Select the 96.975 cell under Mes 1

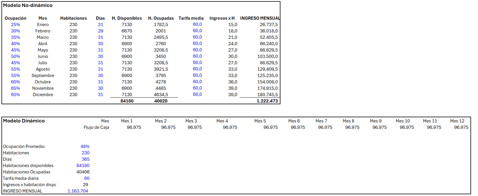tap(134, 127)
